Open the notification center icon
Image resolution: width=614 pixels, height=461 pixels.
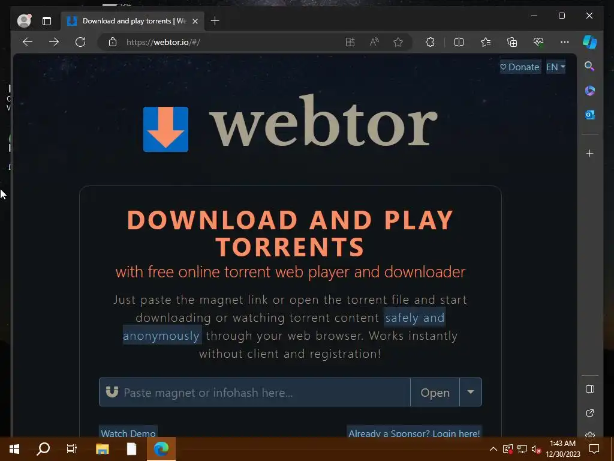(594, 449)
